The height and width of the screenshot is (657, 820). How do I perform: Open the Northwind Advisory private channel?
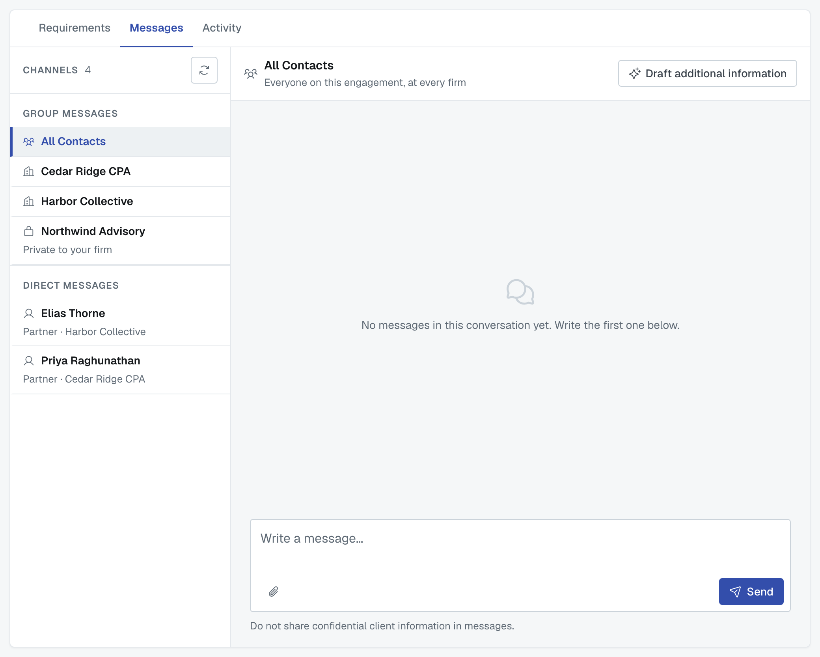(121, 241)
